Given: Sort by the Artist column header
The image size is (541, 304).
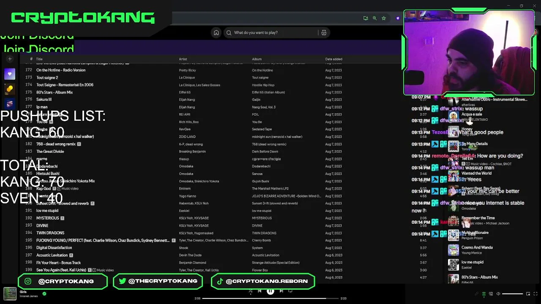Looking at the screenshot, I should coord(183,59).
